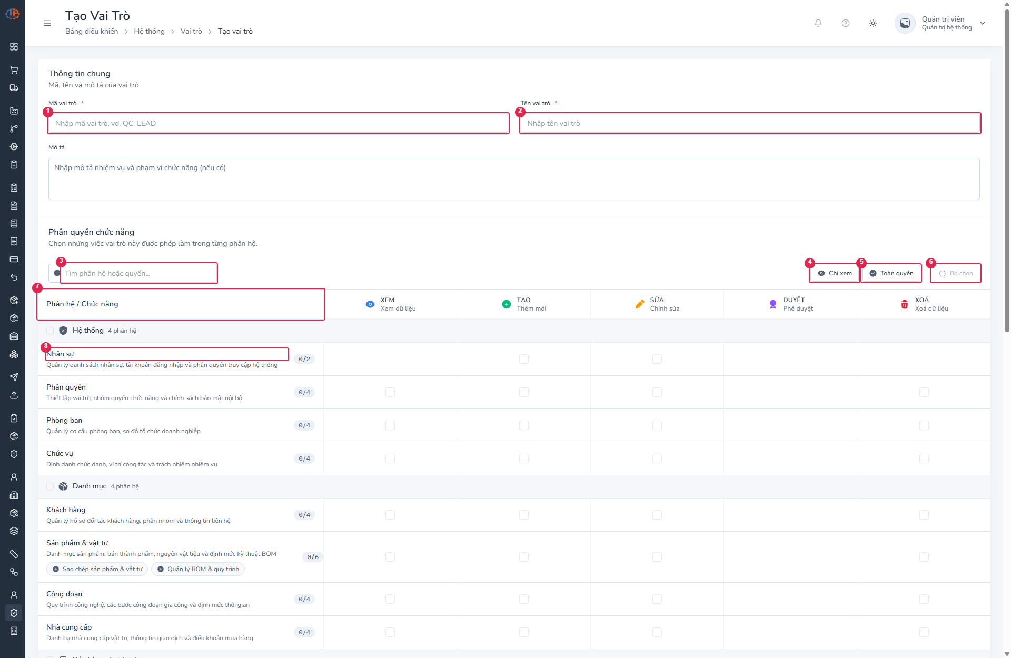Toggle the 'Quản lý BOM & quy trình' chip
The width and height of the screenshot is (1011, 658).
[198, 569]
